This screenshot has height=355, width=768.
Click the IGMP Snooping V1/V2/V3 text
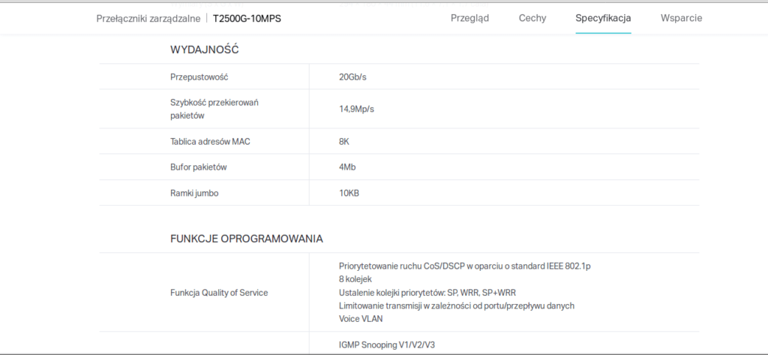click(x=387, y=344)
